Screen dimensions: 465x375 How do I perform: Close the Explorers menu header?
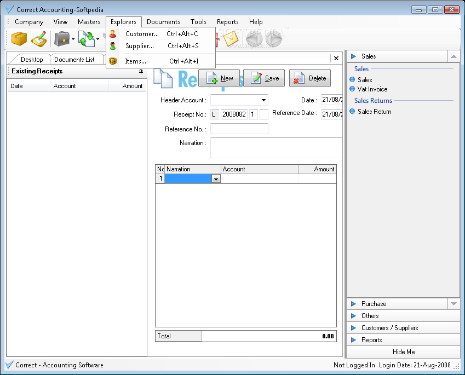point(123,22)
